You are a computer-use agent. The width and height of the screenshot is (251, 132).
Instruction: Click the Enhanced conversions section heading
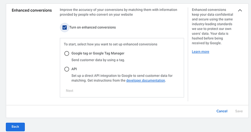pyautogui.click(x=32, y=10)
